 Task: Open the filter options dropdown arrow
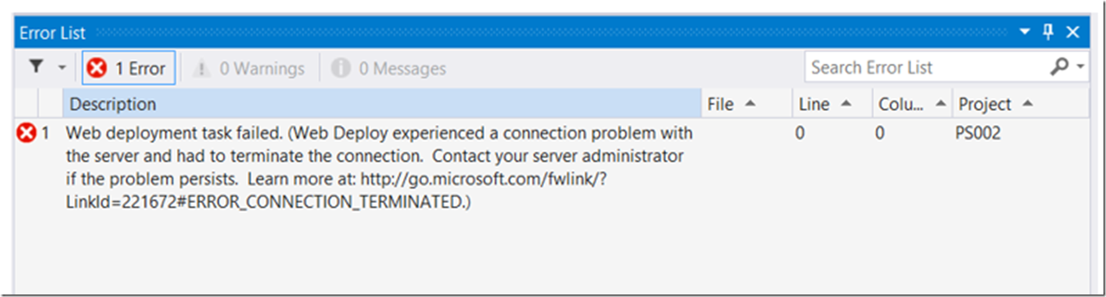pos(62,67)
